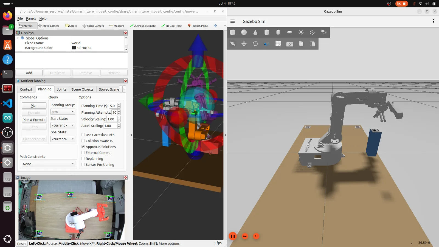Select the Gazebo rotate mode tool
The width and height of the screenshot is (439, 247).
(255, 44)
